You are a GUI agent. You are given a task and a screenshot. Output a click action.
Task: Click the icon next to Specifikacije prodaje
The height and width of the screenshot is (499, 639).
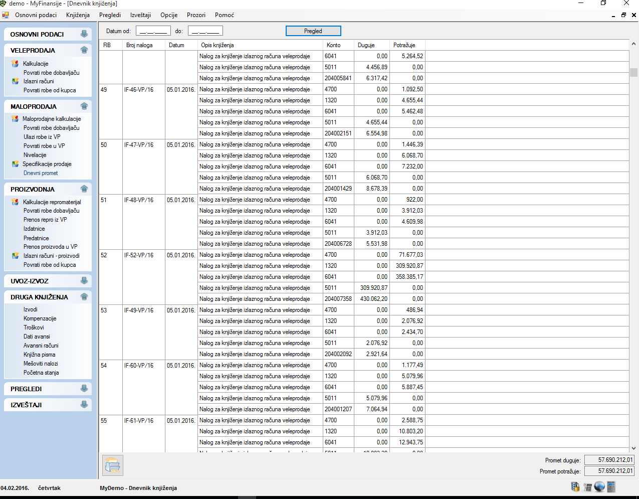click(15, 164)
